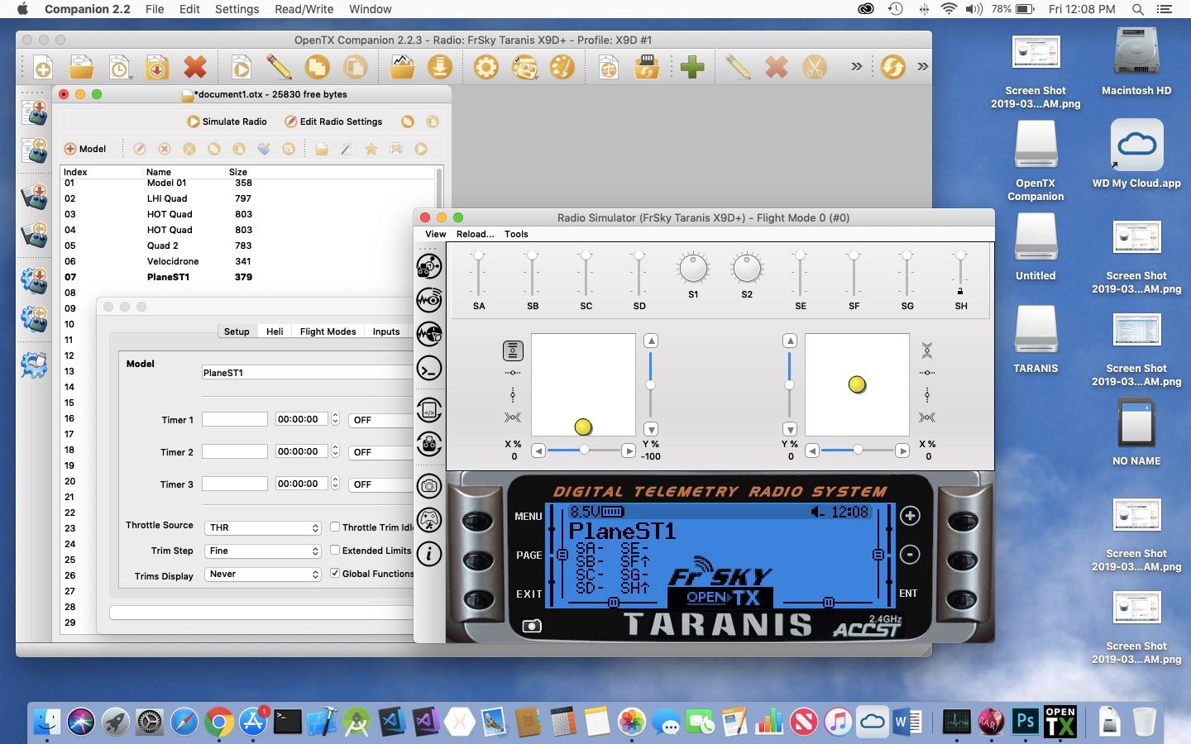Switch to Heli tab in model editor
This screenshot has height=744, width=1191.
point(275,331)
